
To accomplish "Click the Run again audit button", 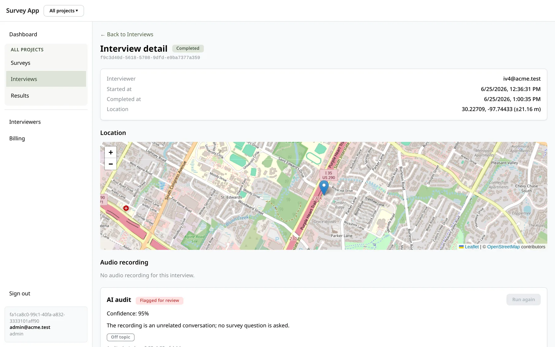I will click(x=523, y=299).
